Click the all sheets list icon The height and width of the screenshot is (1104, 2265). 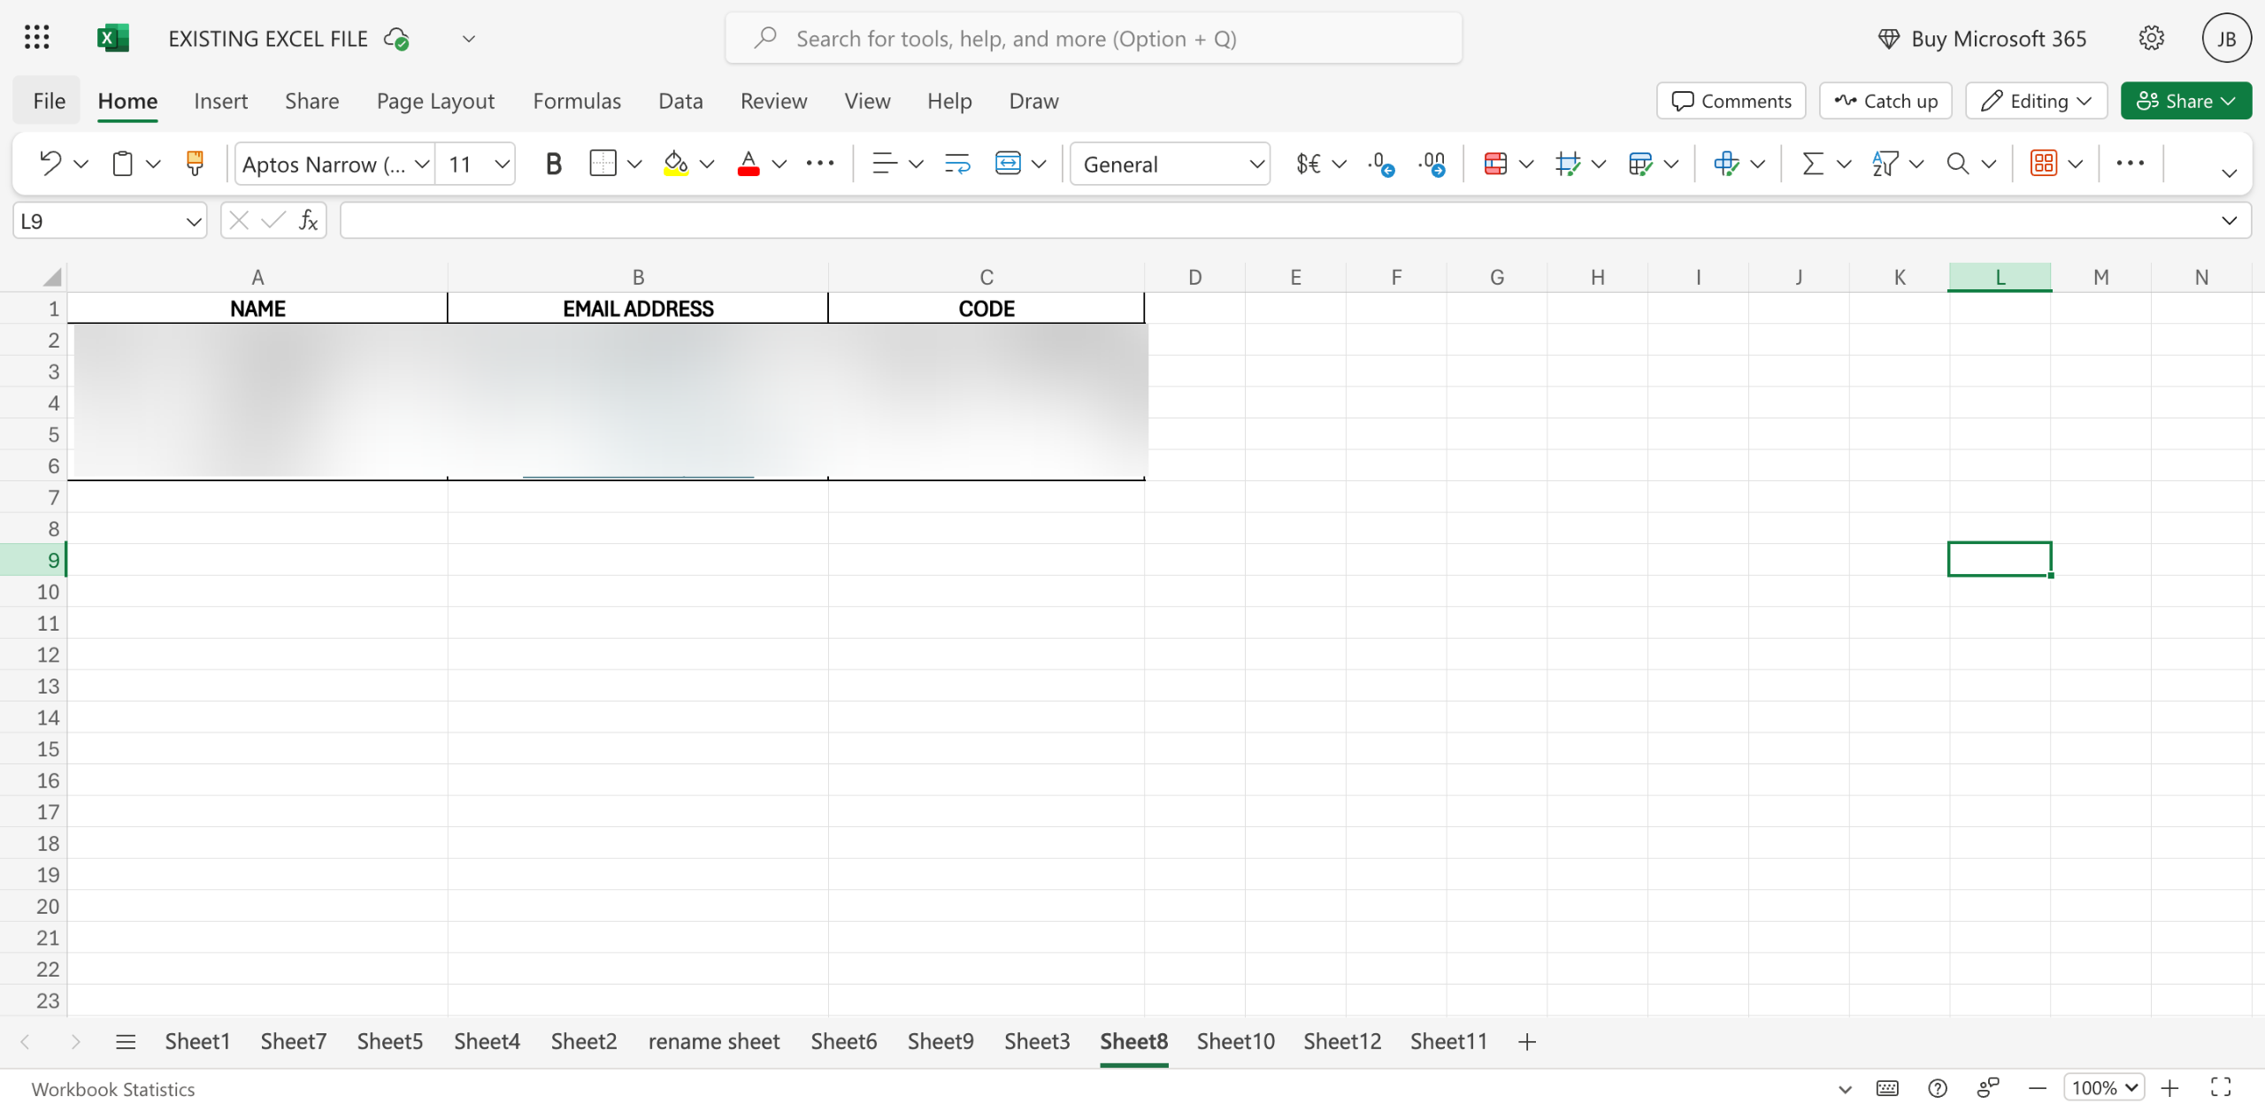126,1041
